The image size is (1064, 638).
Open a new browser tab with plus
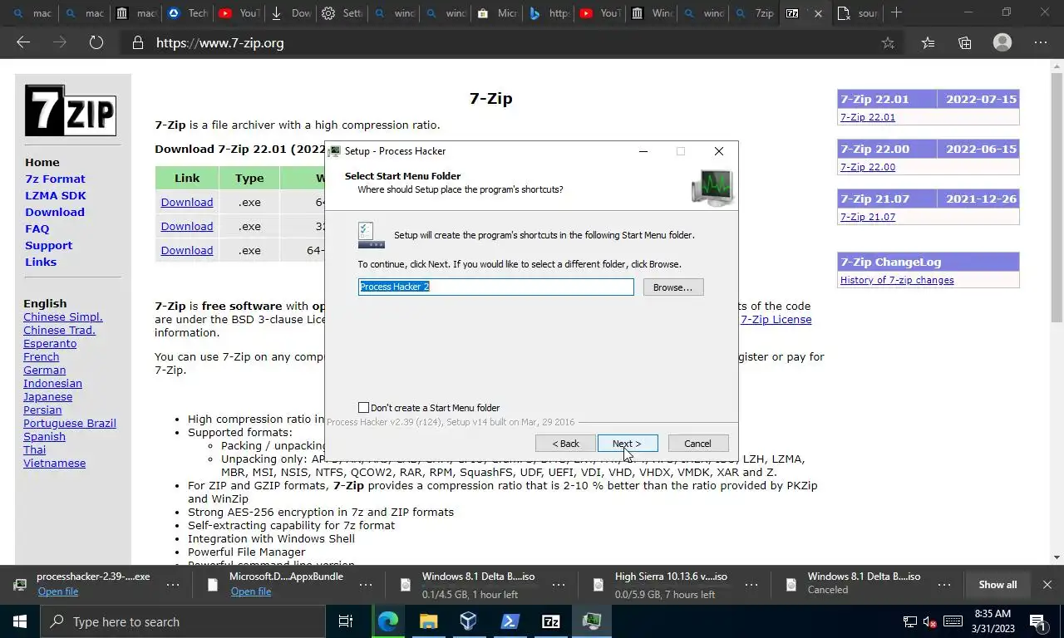[x=896, y=12]
